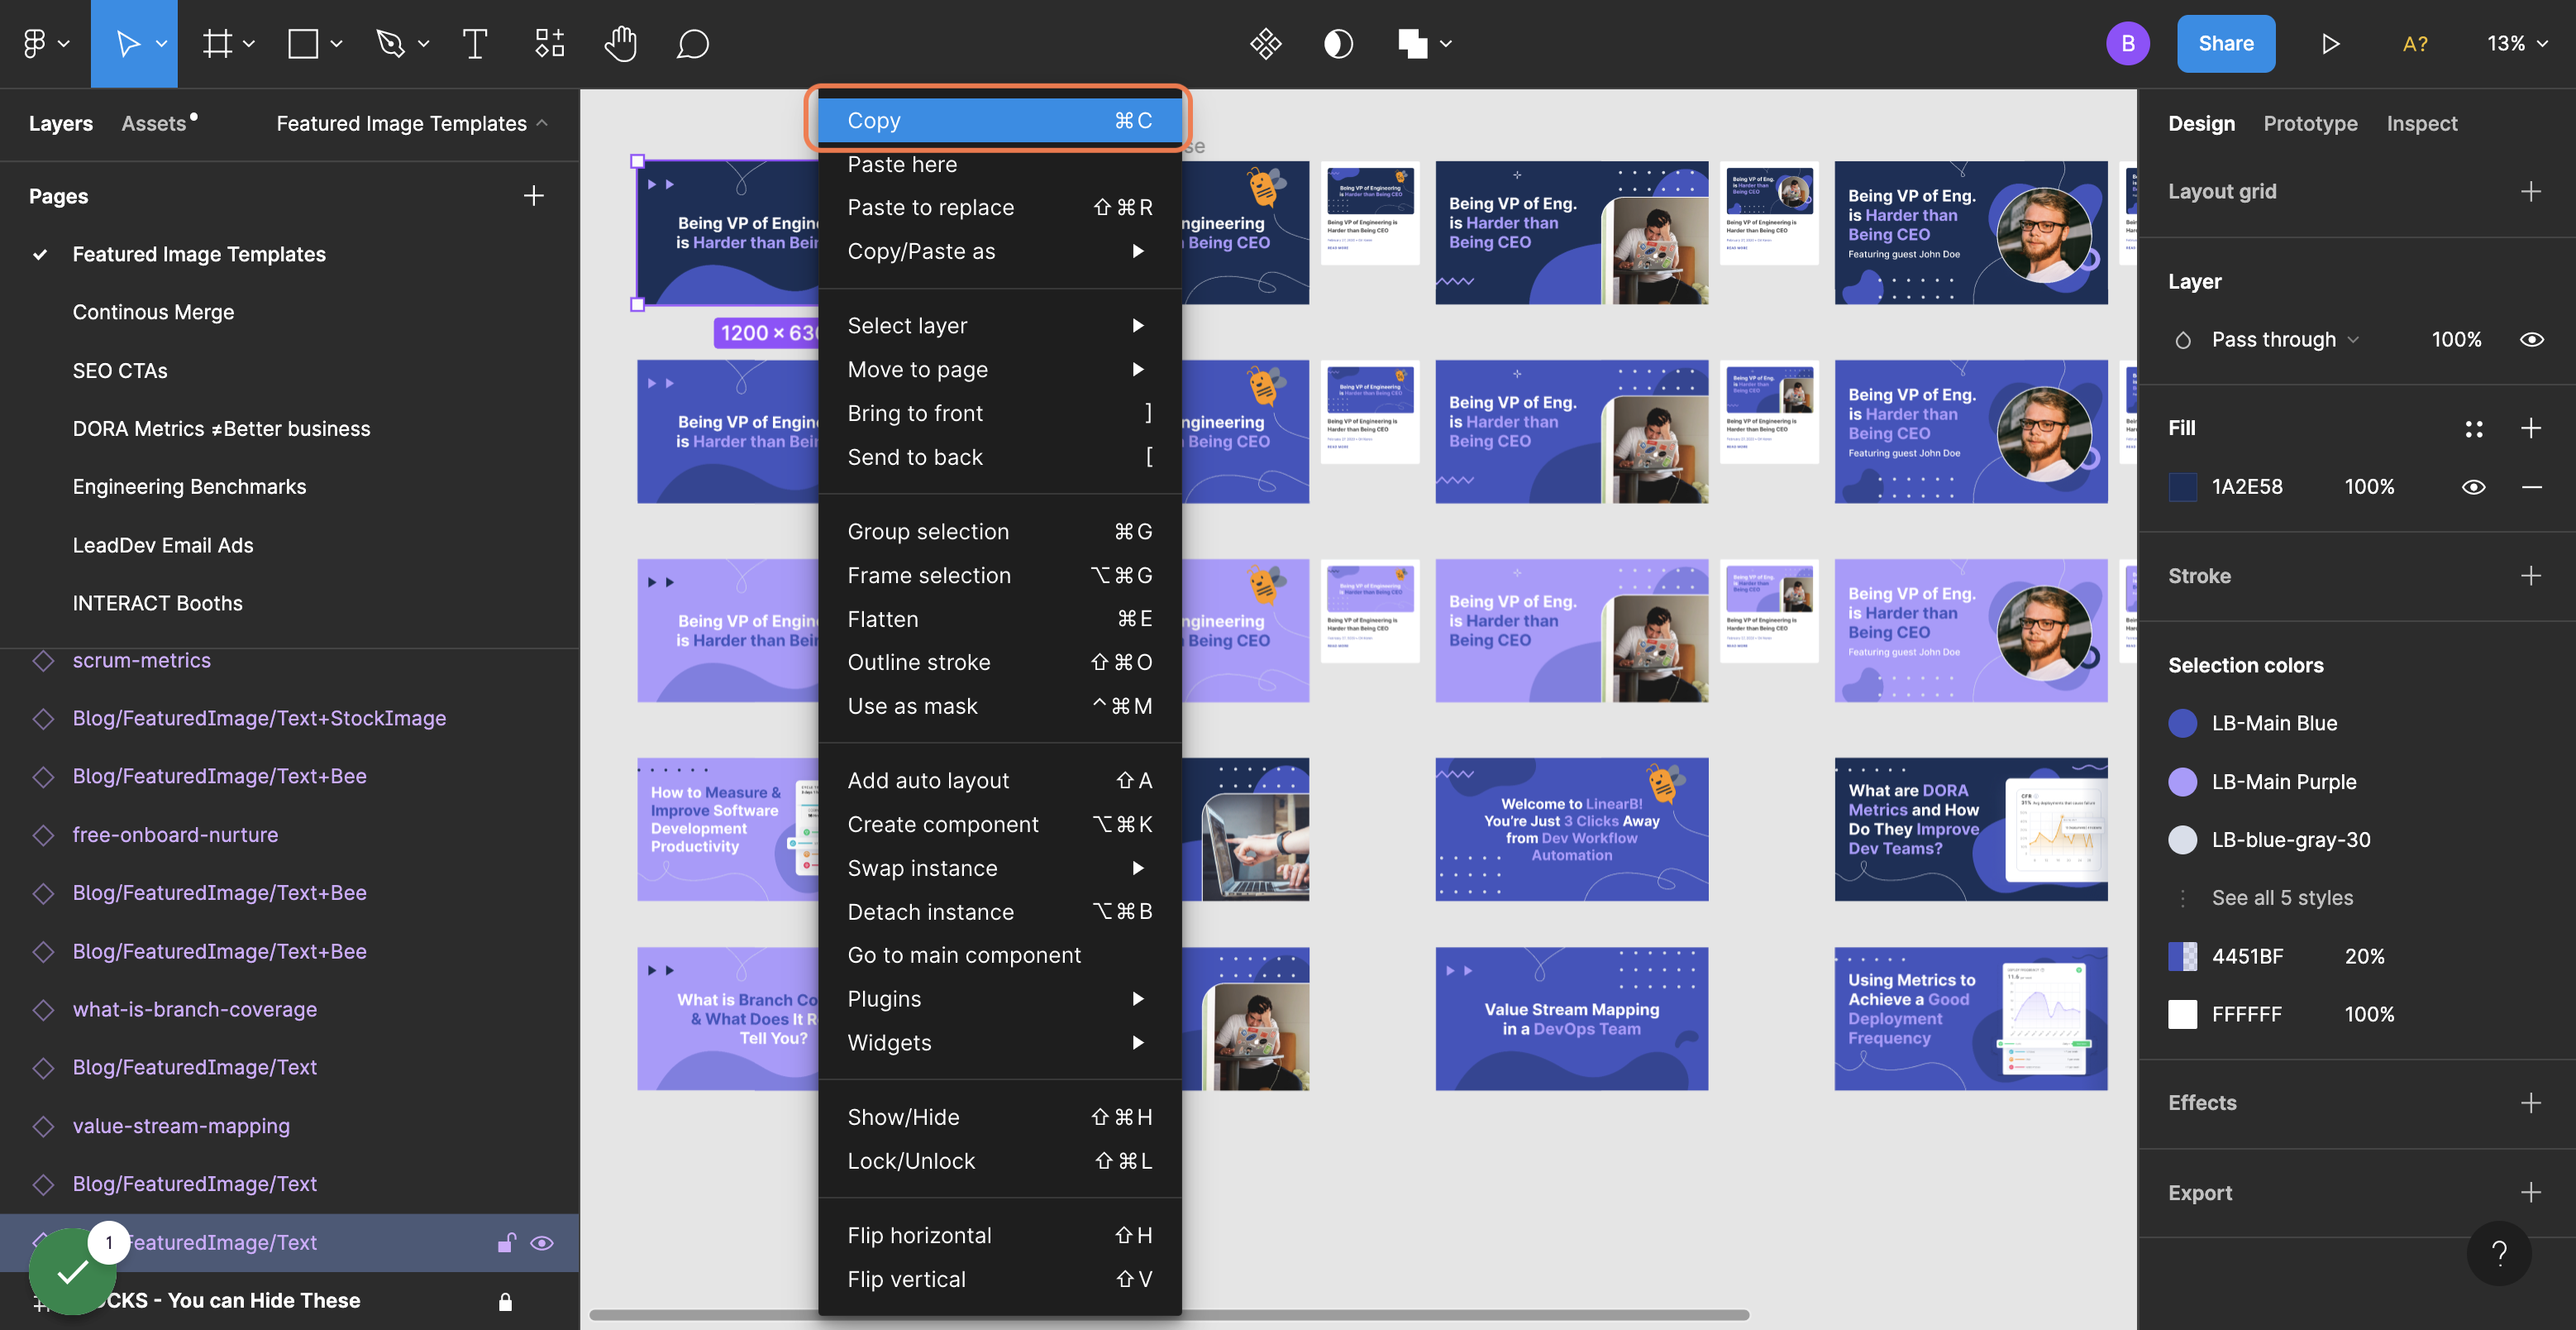Click the A? missing fonts indicator
Viewport: 2576px width, 1330px height.
2415,43
